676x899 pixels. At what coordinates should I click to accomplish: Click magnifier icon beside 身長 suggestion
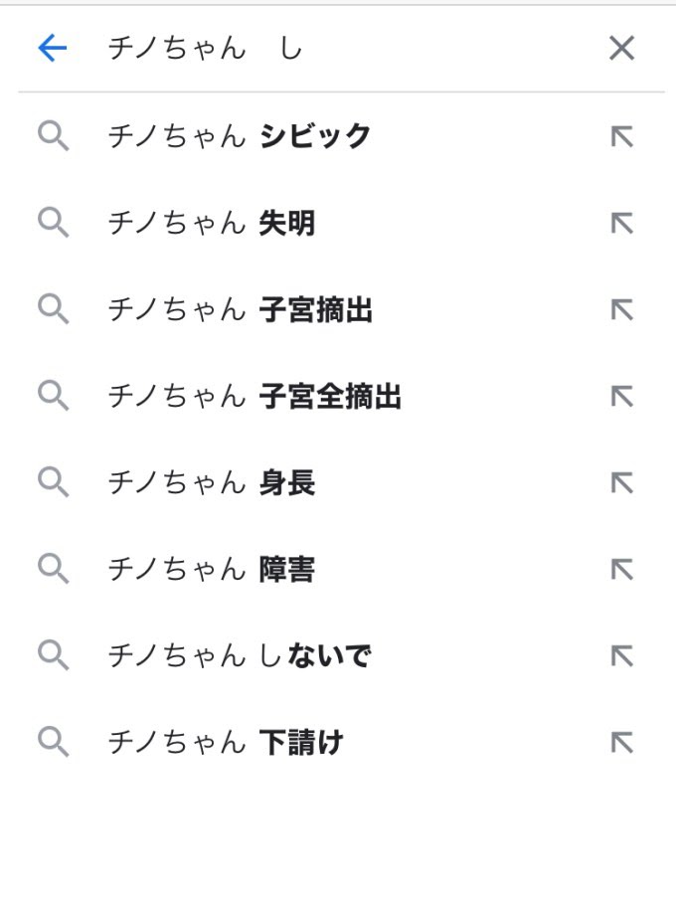(54, 482)
